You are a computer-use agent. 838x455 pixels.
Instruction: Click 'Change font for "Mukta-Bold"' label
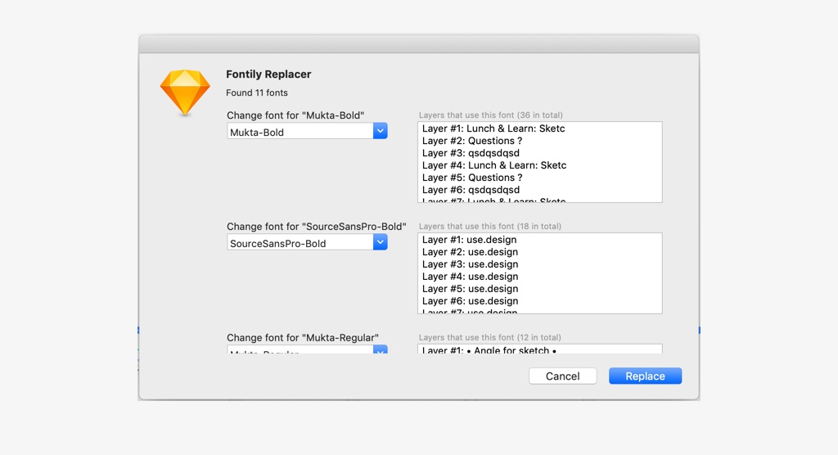(x=295, y=115)
